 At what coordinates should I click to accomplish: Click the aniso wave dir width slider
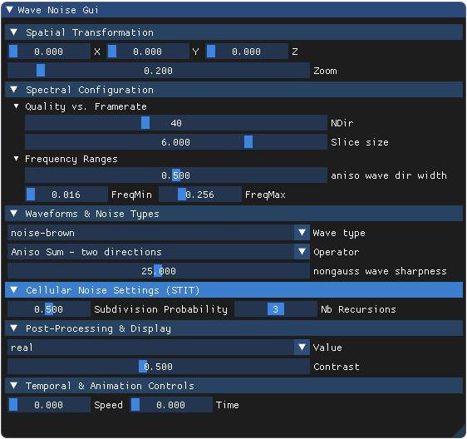tap(175, 175)
